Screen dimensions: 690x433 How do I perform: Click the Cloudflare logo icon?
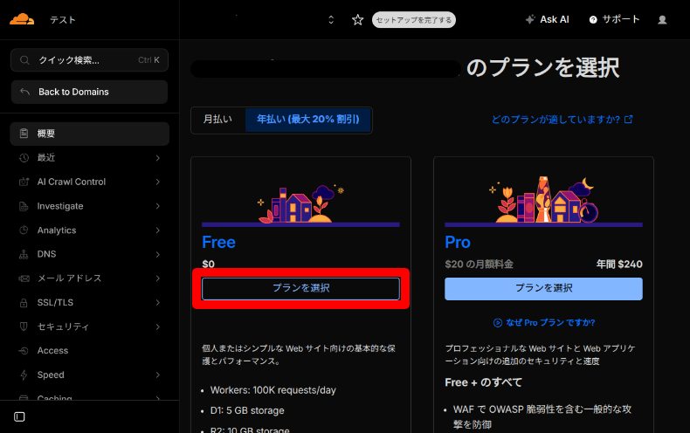22,19
